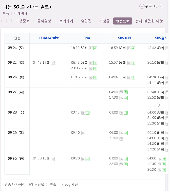
Task: Click the green 재 badge beside 20:30
Action: click(164, 170)
